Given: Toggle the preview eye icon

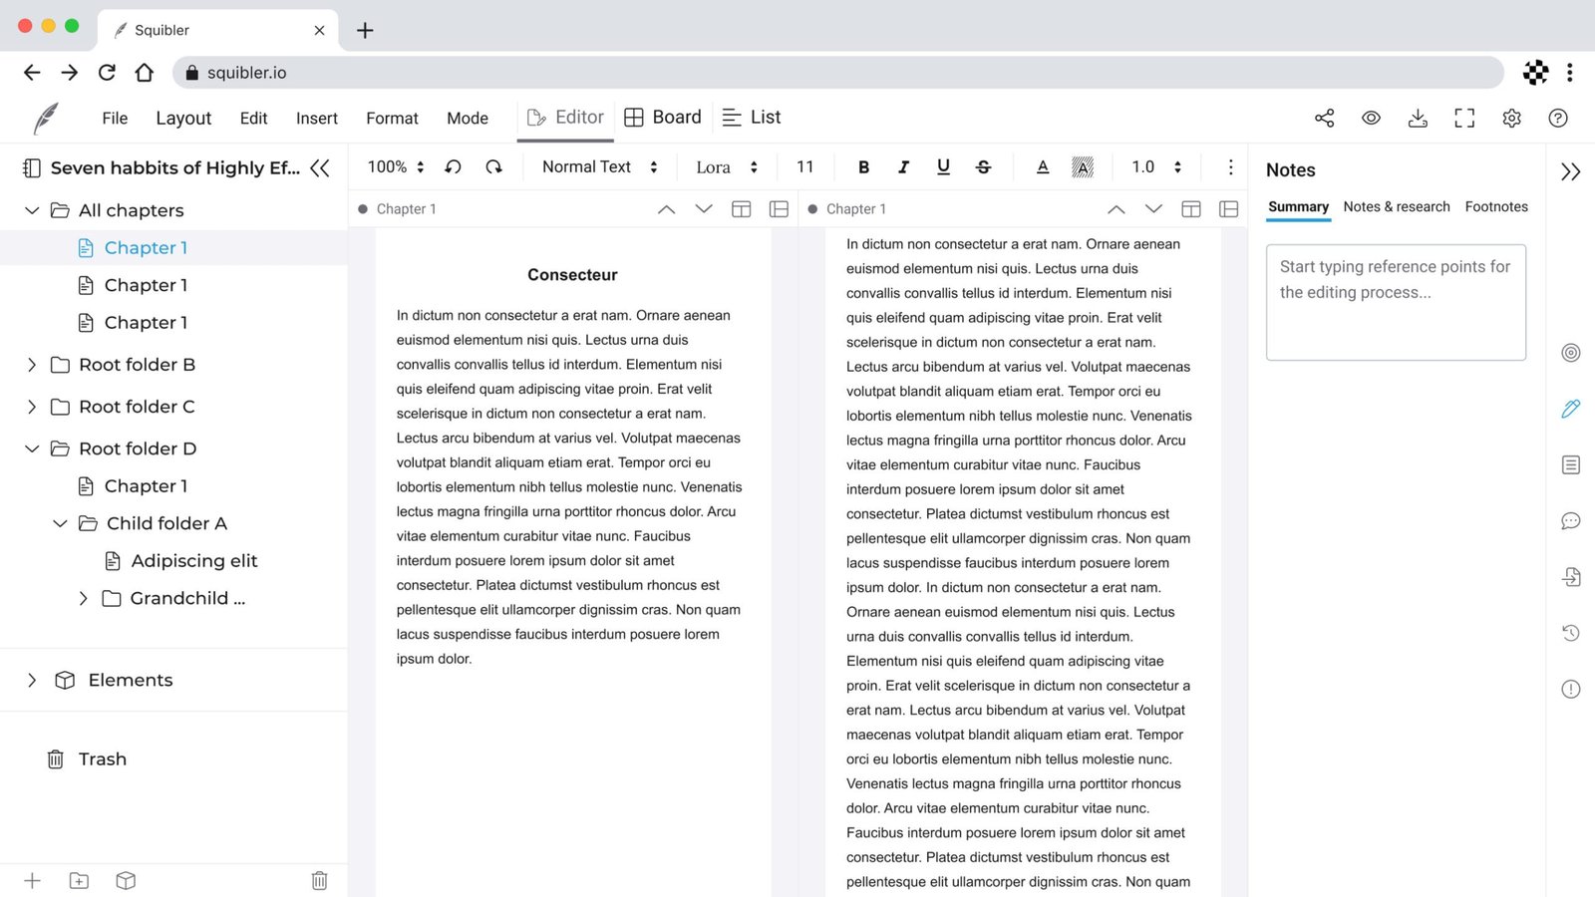Looking at the screenshot, I should [1371, 118].
